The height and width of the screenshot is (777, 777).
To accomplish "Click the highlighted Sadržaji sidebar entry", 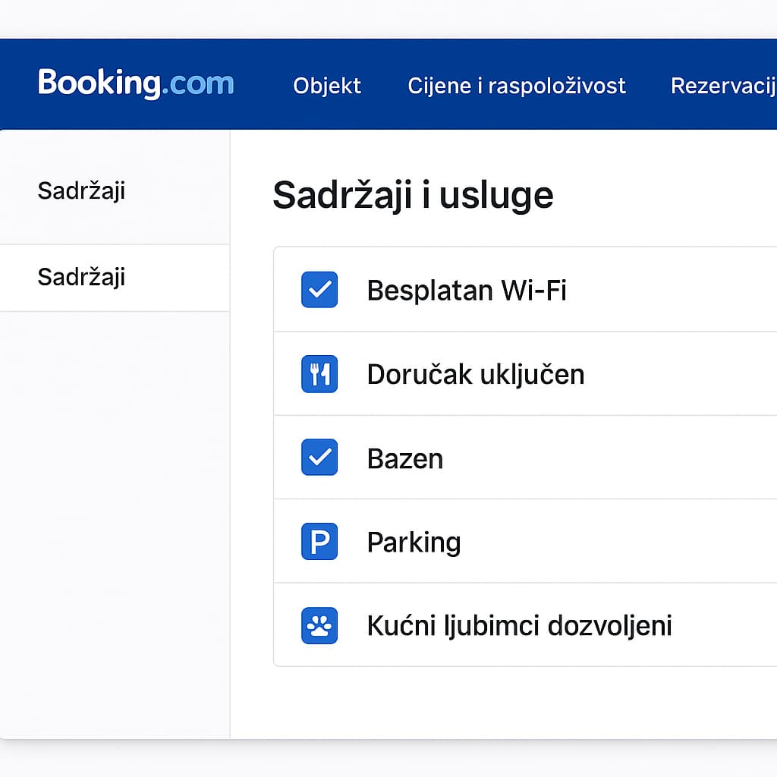I will [81, 277].
